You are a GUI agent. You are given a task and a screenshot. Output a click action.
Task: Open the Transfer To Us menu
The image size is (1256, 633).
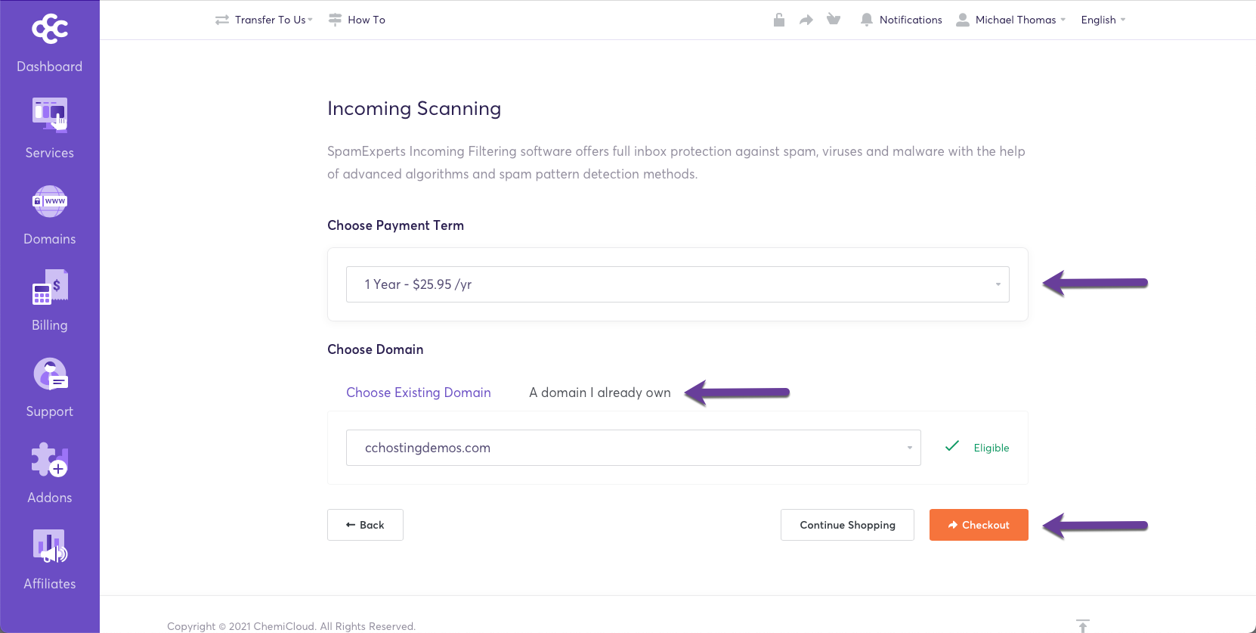(264, 20)
